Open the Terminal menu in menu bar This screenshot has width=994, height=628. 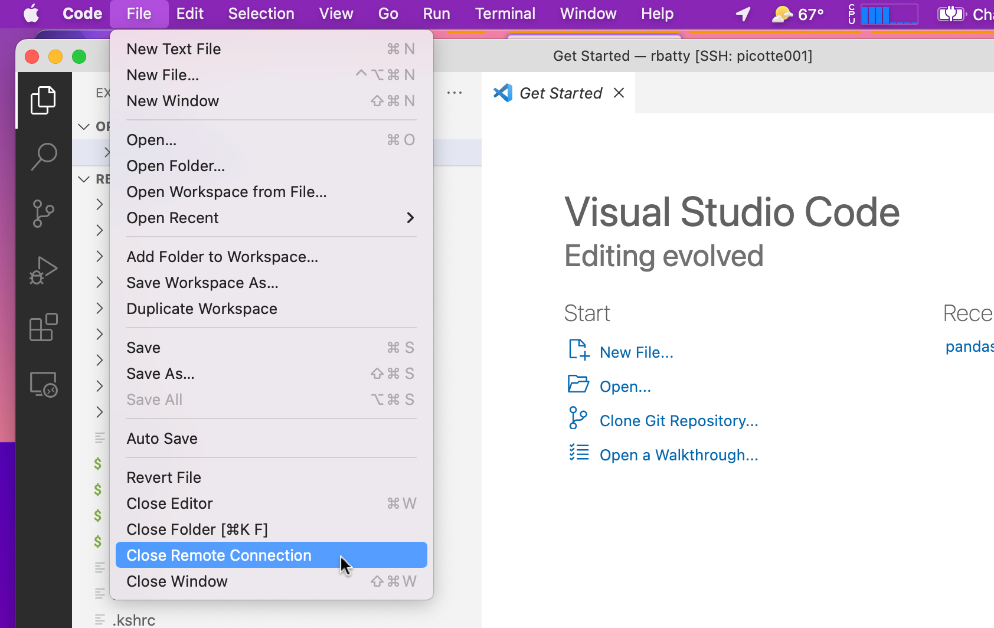point(505,14)
